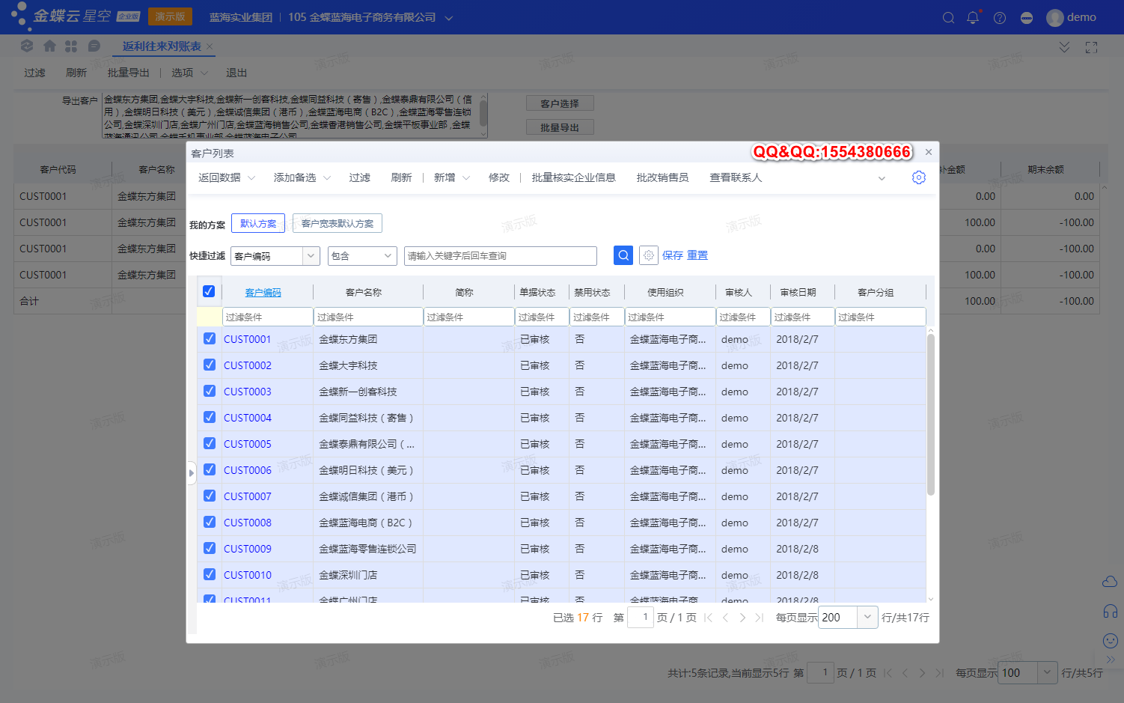Open the help question mark icon
This screenshot has height=703, width=1124.
[1000, 17]
